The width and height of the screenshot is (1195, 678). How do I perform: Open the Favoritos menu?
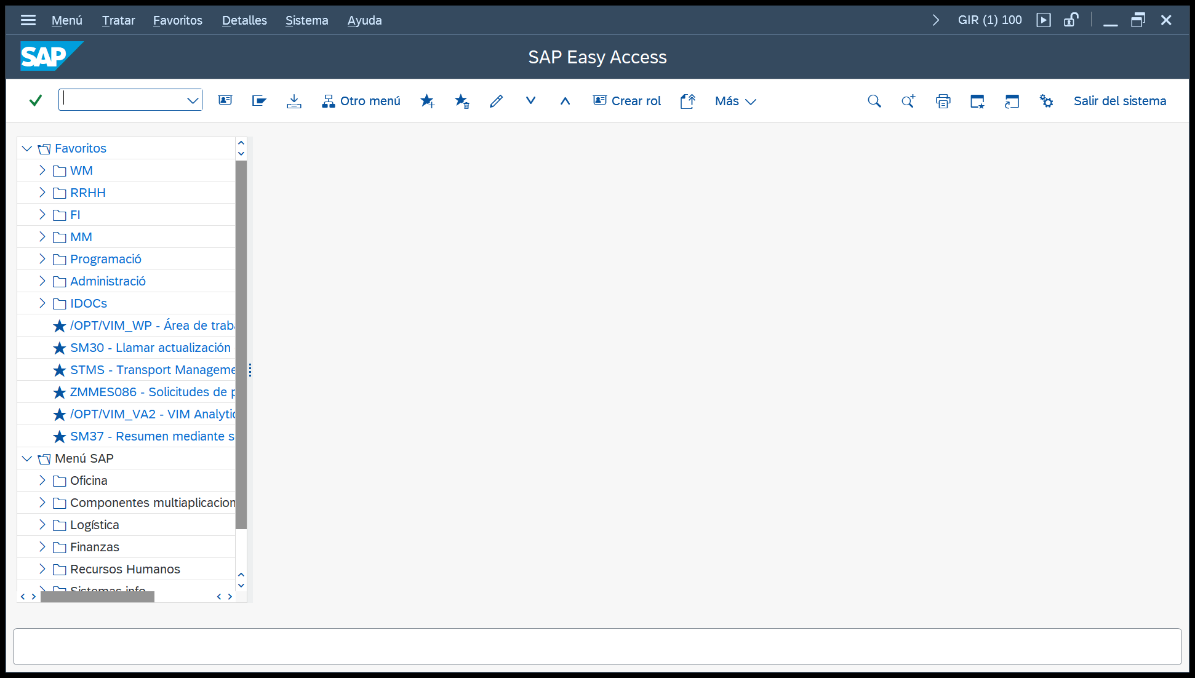(177, 20)
